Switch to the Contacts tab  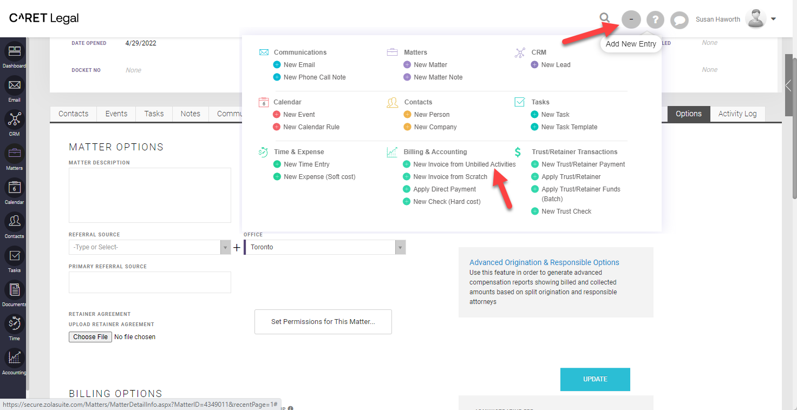73,114
